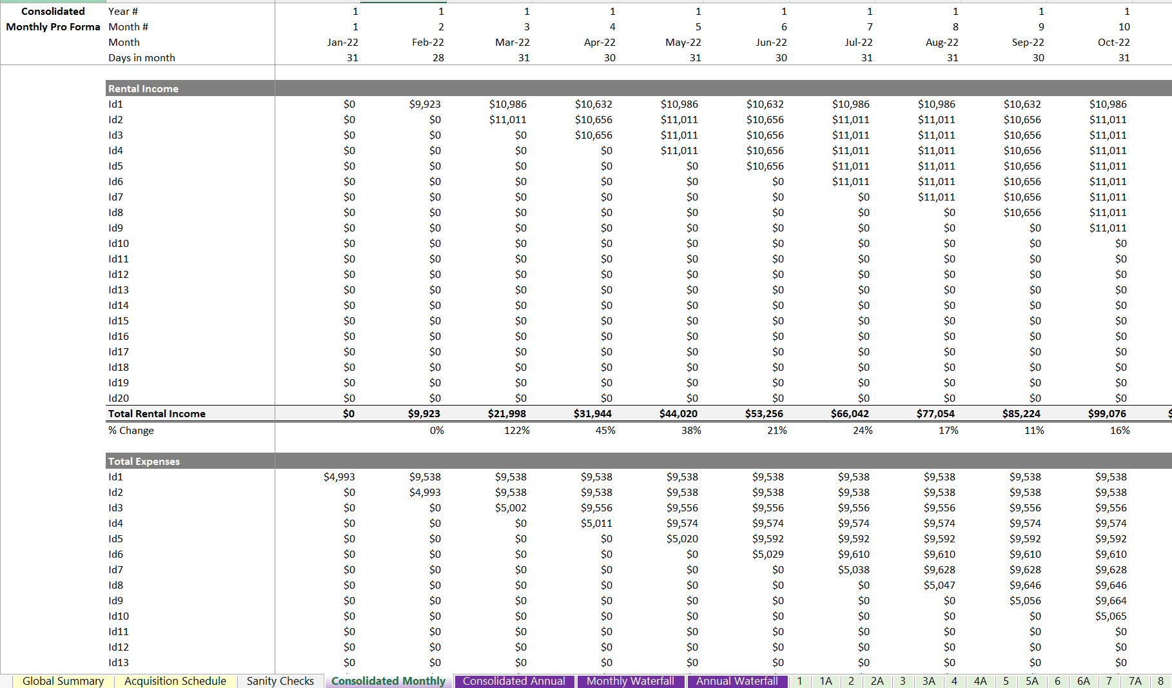Image resolution: width=1172 pixels, height=688 pixels.
Task: Select the Apr-22 month header cell
Action: coord(600,43)
